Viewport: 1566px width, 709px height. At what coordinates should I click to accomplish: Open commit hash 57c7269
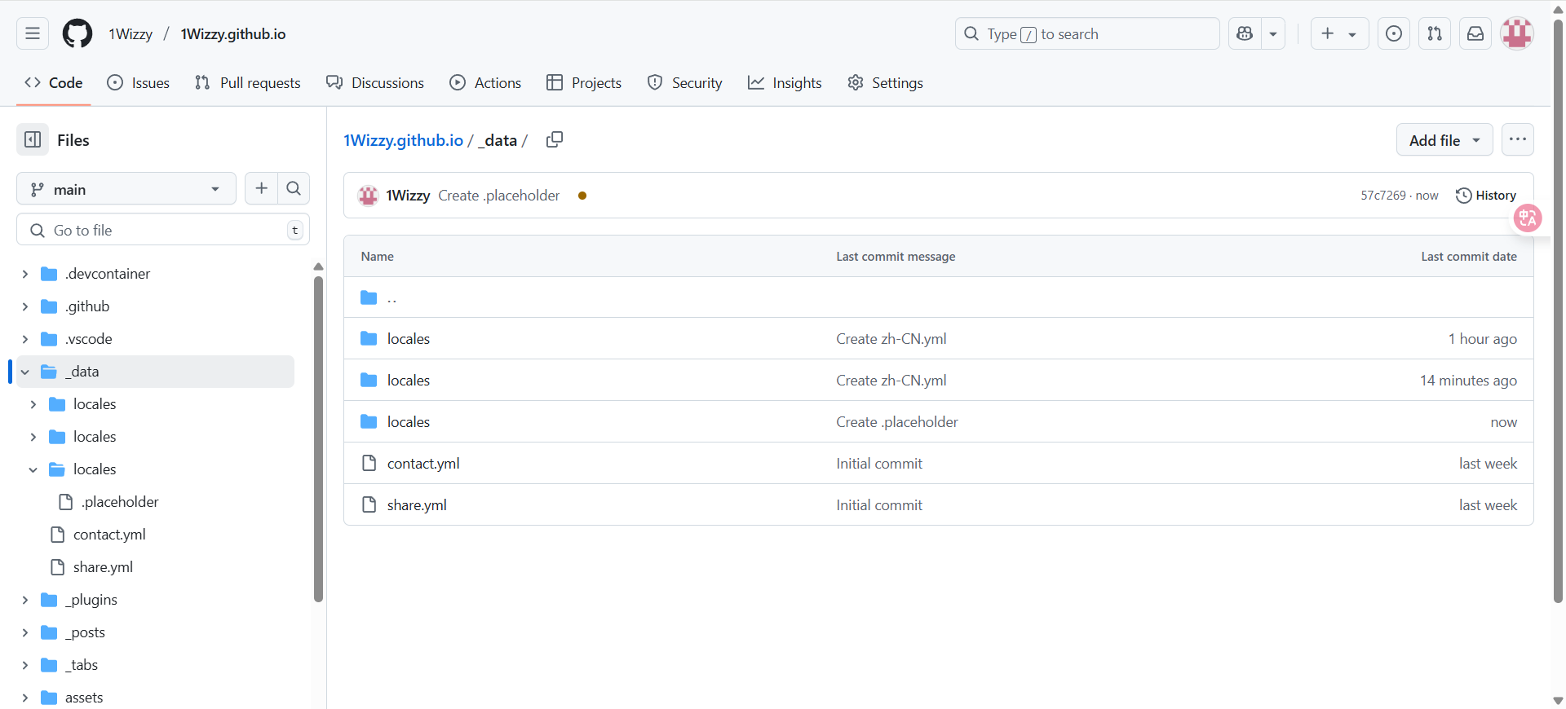1383,196
